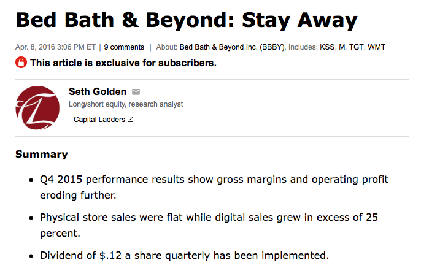Click the external link icon after Capital Ladders

[x=130, y=120]
